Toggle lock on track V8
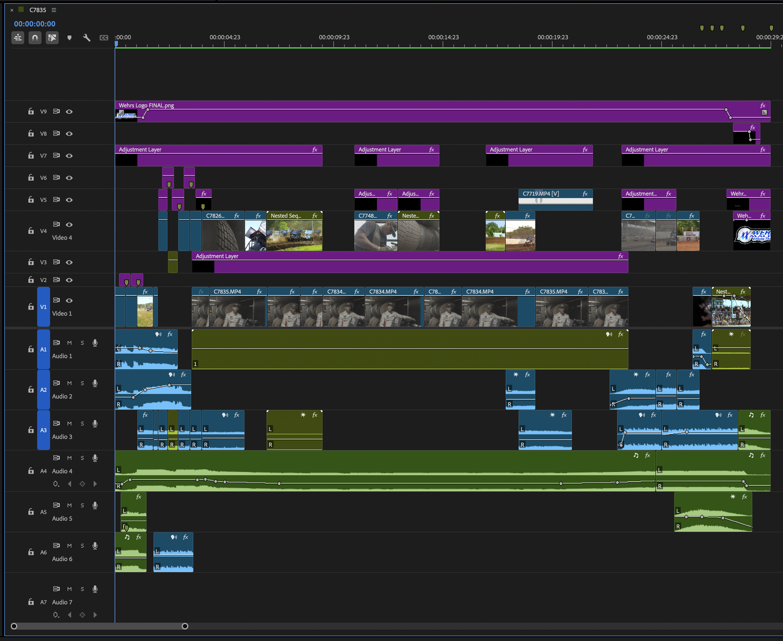The height and width of the screenshot is (641, 783). (31, 133)
